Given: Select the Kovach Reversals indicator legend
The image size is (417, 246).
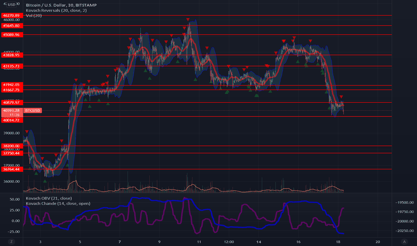Looking at the screenshot, I should tap(56, 10).
